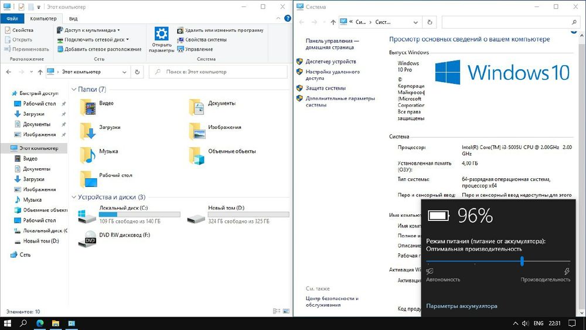
Task: Select the Изображения folder icon
Action: 196,131
